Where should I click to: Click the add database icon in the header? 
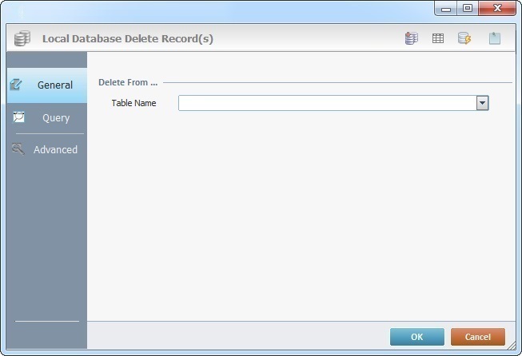click(412, 38)
